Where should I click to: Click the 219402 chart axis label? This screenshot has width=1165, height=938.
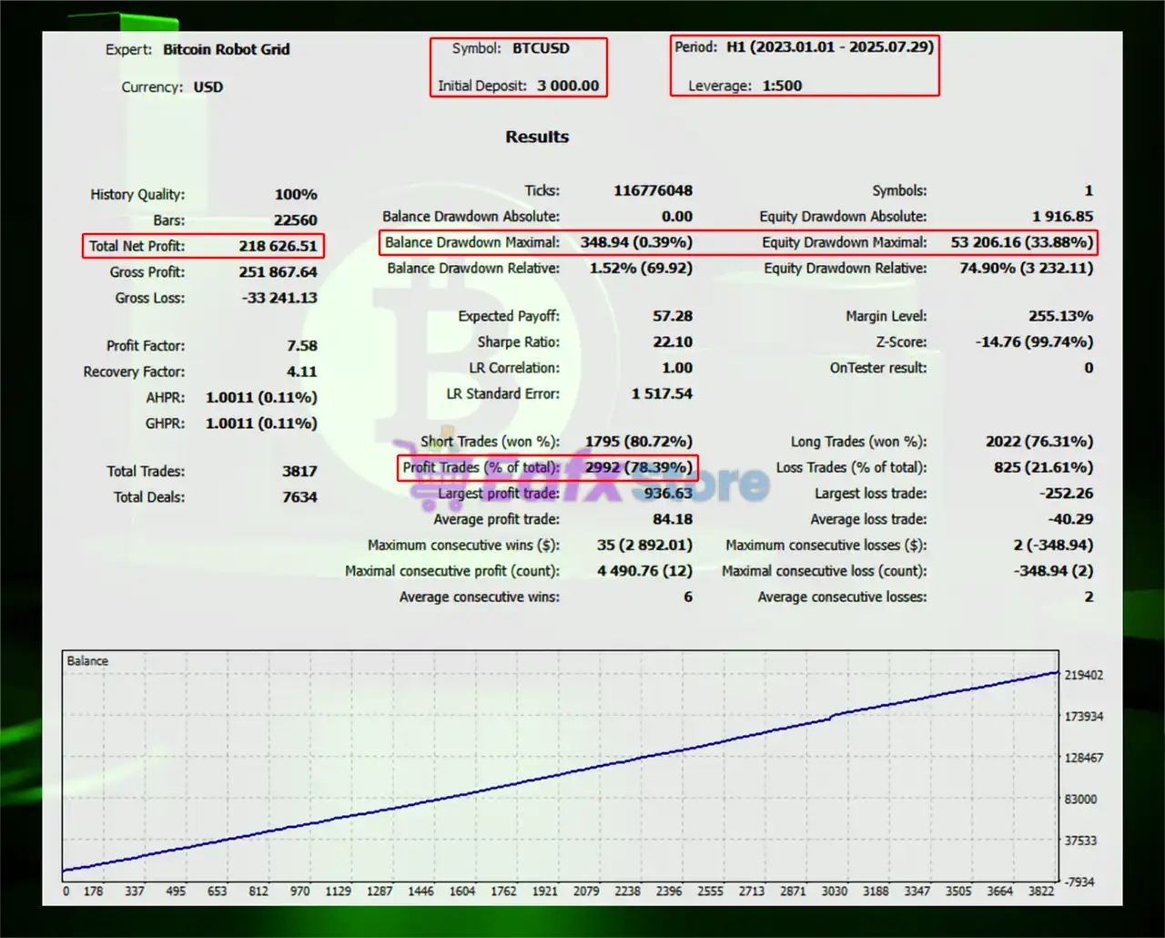click(x=1083, y=675)
